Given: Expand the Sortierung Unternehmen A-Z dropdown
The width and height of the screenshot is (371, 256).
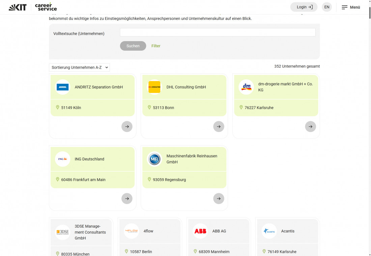Looking at the screenshot, I should tap(80, 68).
